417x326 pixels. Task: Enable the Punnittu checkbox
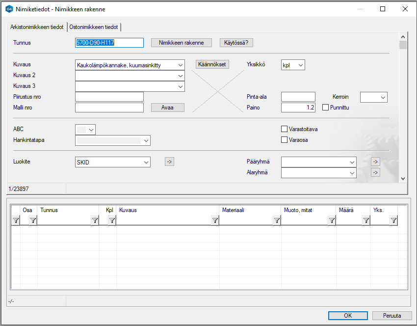tap(325, 107)
